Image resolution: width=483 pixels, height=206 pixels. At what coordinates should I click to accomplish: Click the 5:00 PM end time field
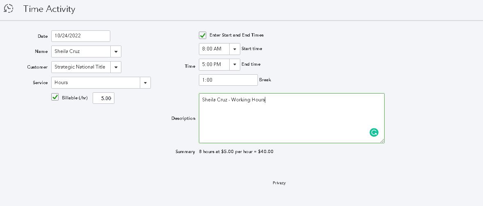[x=214, y=65]
